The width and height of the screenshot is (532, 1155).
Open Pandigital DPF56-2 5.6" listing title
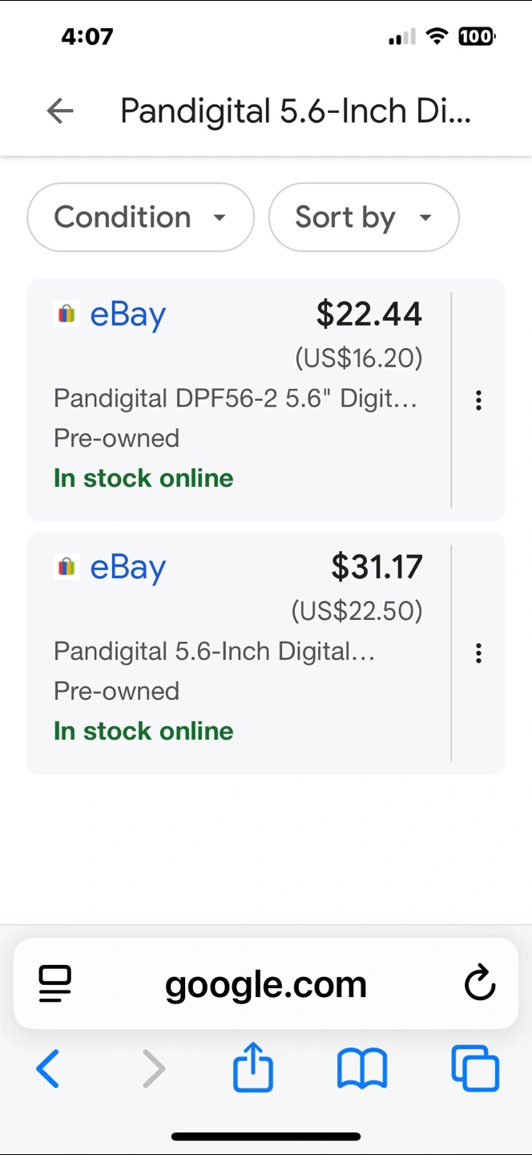click(x=235, y=398)
